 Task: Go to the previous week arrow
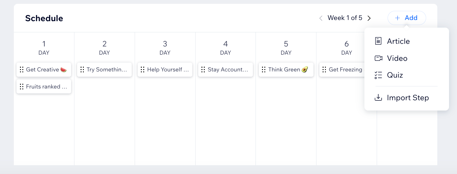[321, 18]
